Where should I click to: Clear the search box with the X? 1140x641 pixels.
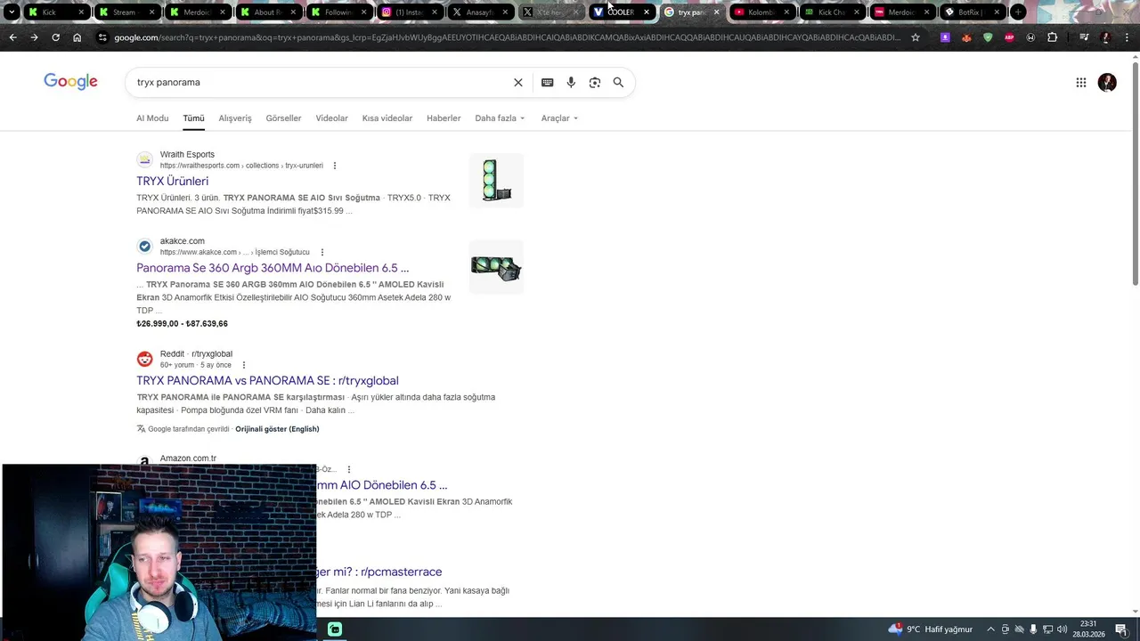517,82
